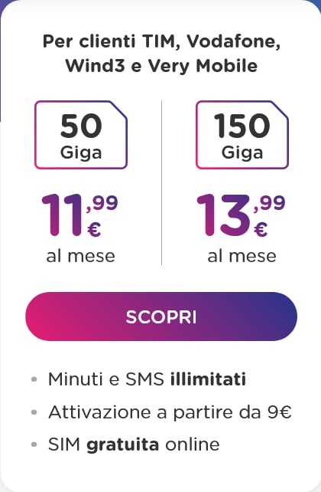Select the 50 Giga SIM card icon
This screenshot has height=492, width=321.
click(x=81, y=135)
